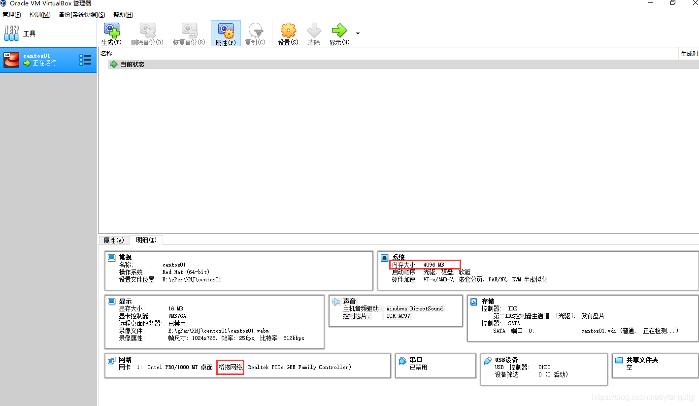Click the green arrow icon beside 当前状态
The image size is (699, 406).
tap(114, 65)
